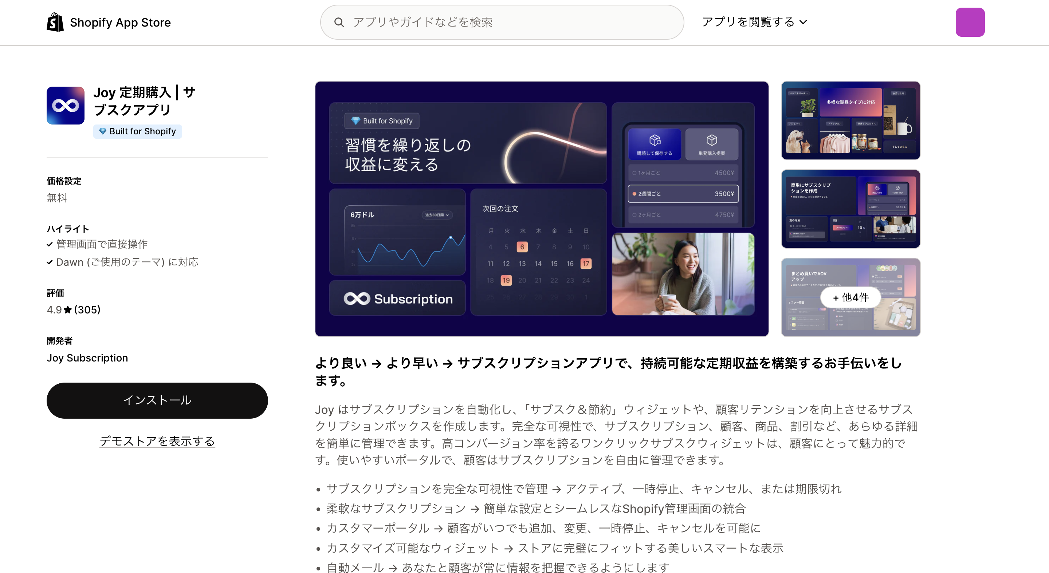The width and height of the screenshot is (1049, 573).
Task: Open the 過去30日間 dropdown in chart
Action: (x=437, y=214)
